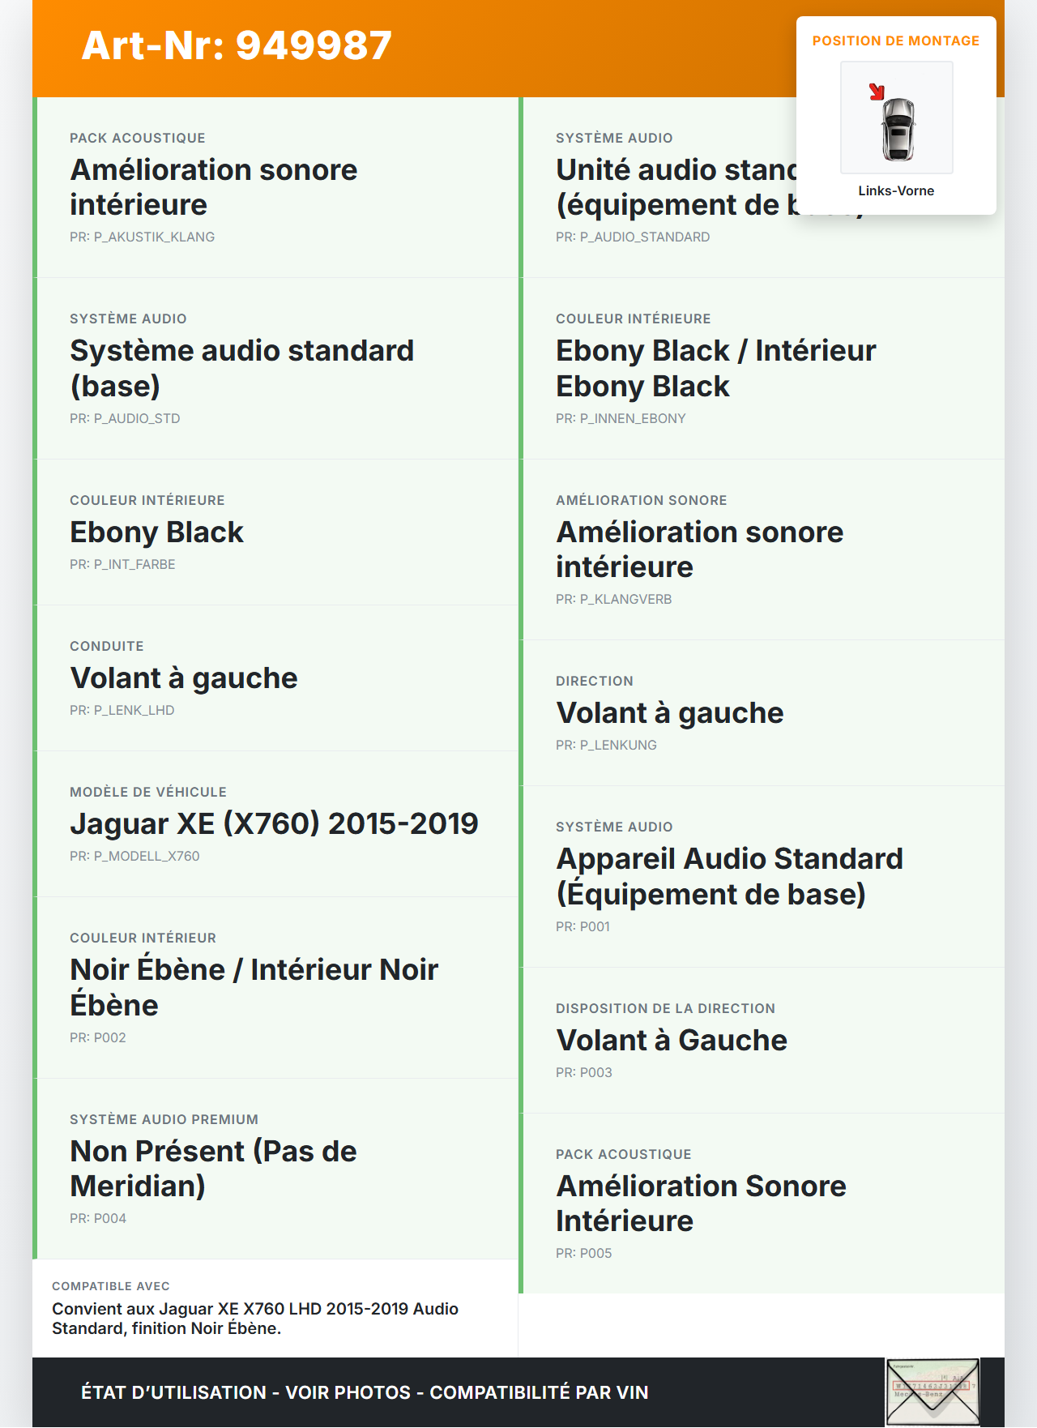Open the VIN envelope icon in footer
Viewport: 1037px width, 1428px height.
click(x=932, y=1392)
